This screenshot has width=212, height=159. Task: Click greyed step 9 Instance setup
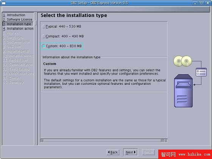(x=16, y=51)
